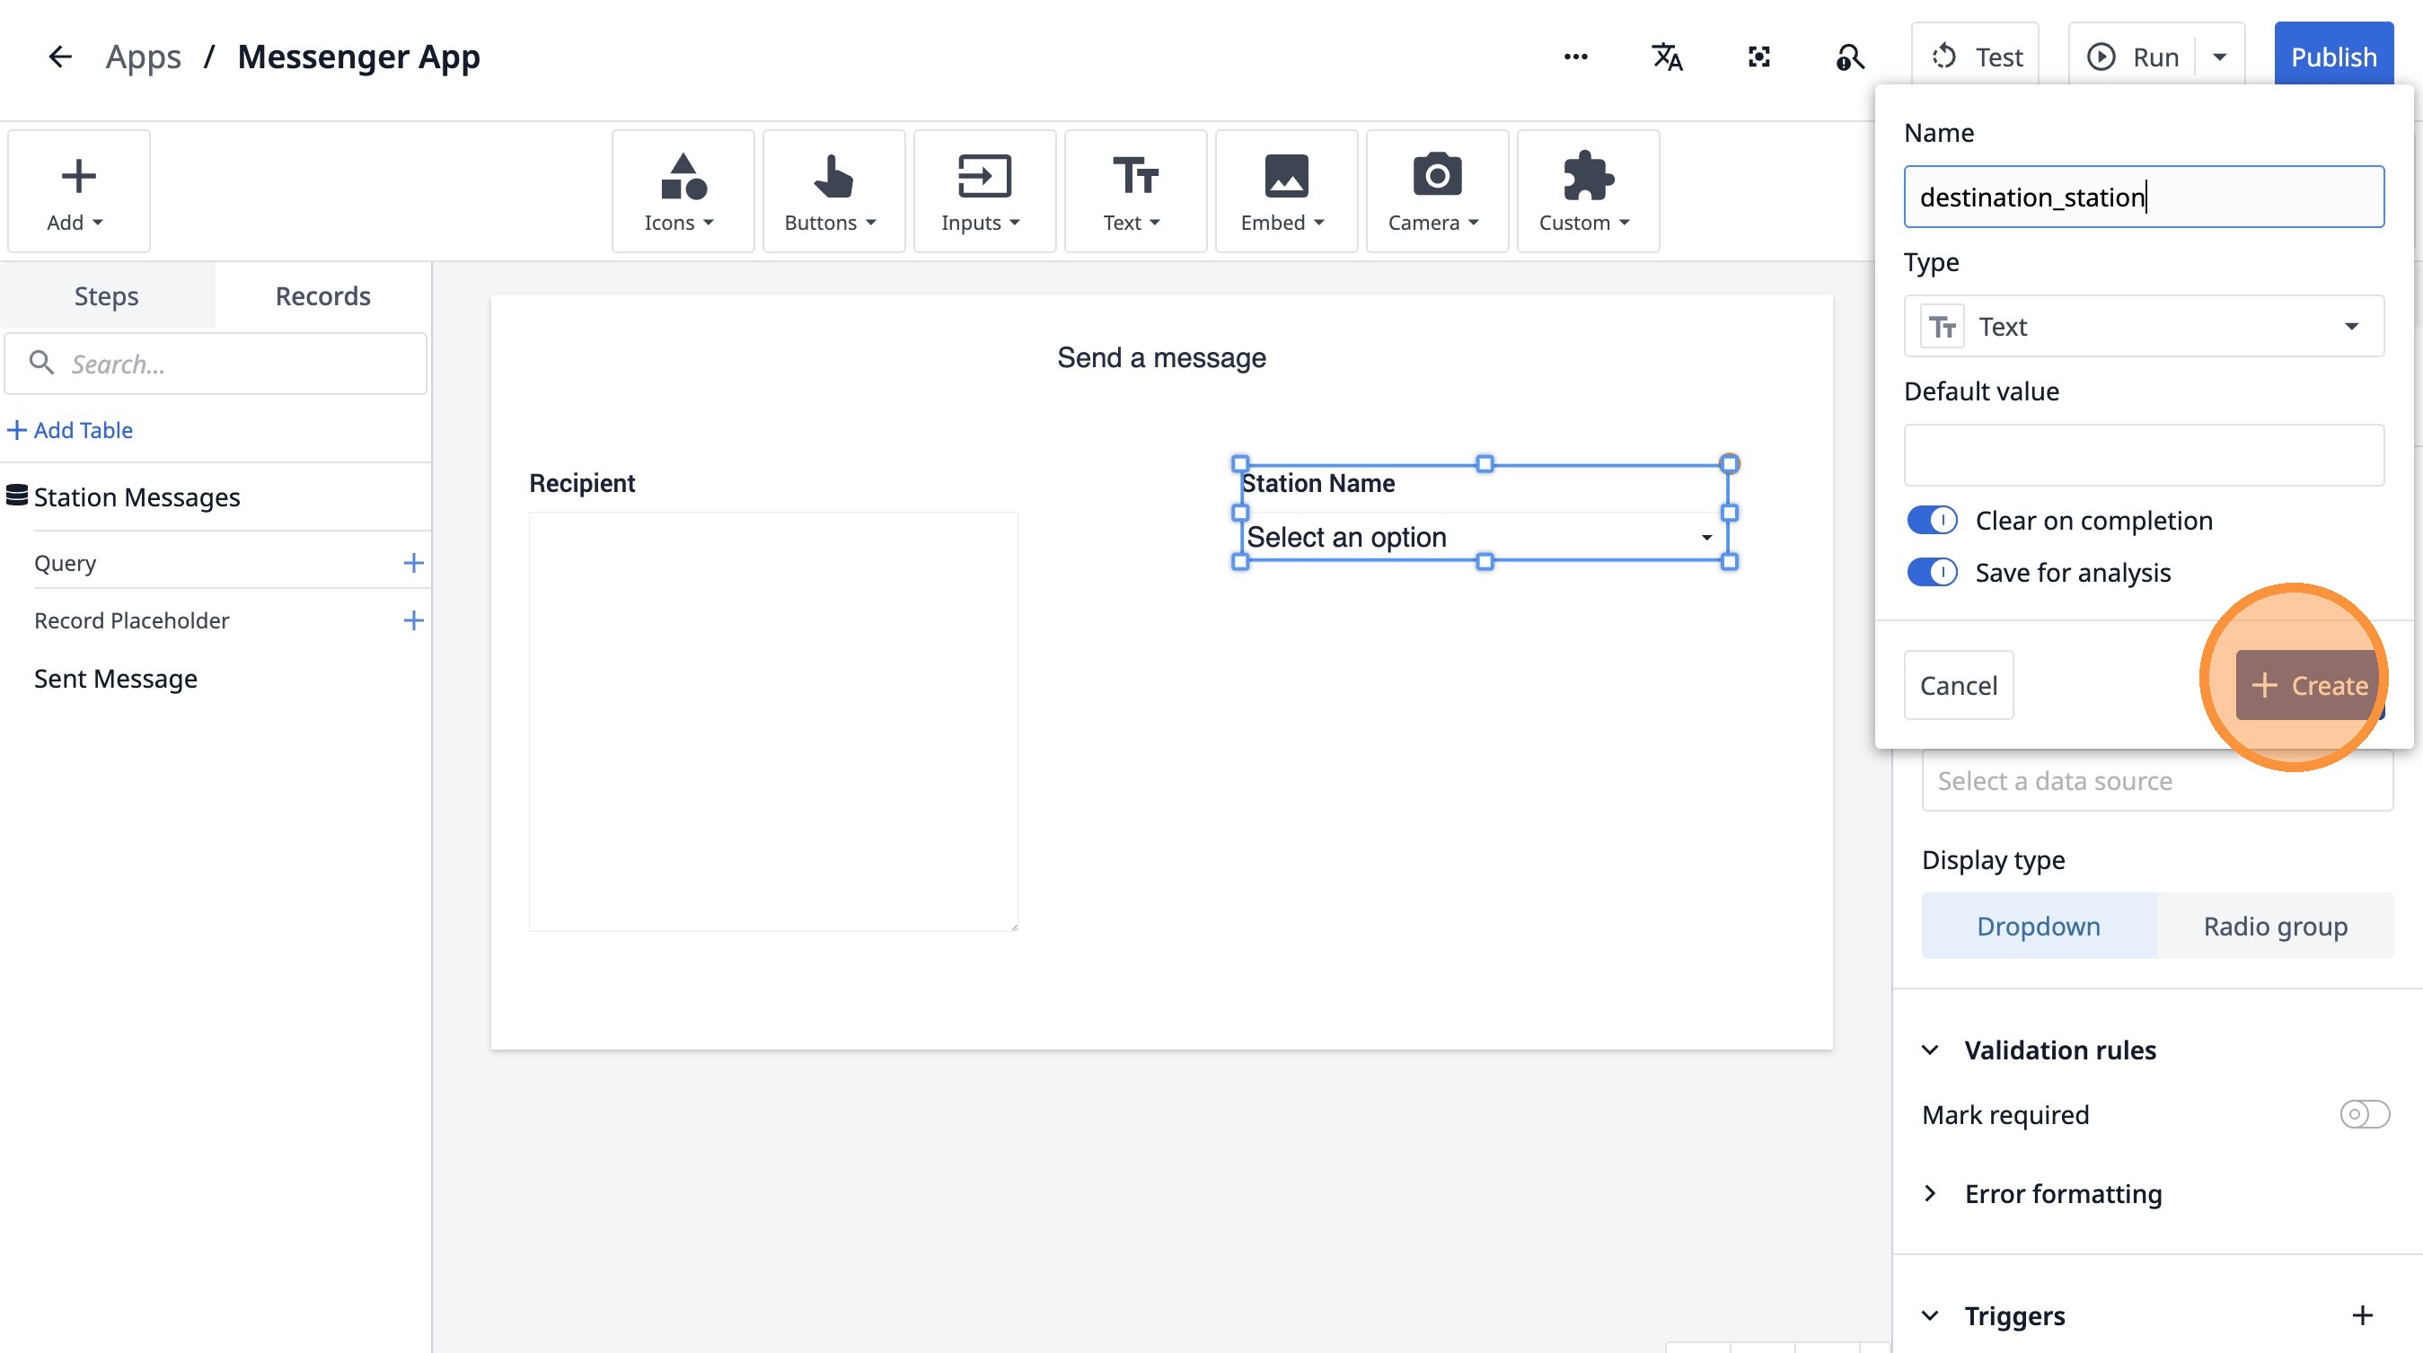Click the focus/scan frame icon

1758,57
